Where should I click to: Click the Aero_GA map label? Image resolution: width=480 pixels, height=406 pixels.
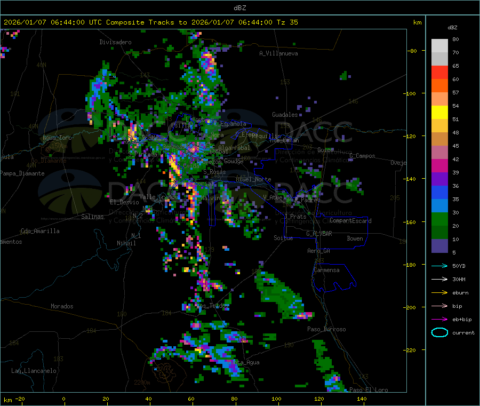pos(319,251)
